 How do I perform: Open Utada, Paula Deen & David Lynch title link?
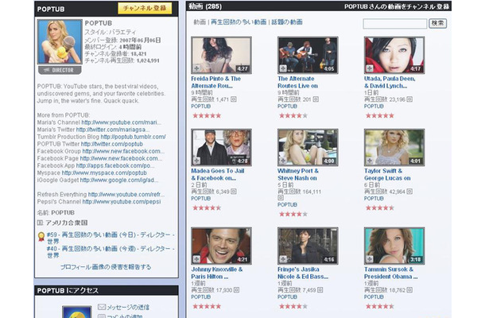(x=390, y=83)
